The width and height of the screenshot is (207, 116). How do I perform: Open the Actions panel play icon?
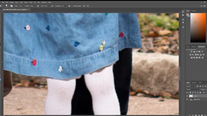[x=183, y=15]
